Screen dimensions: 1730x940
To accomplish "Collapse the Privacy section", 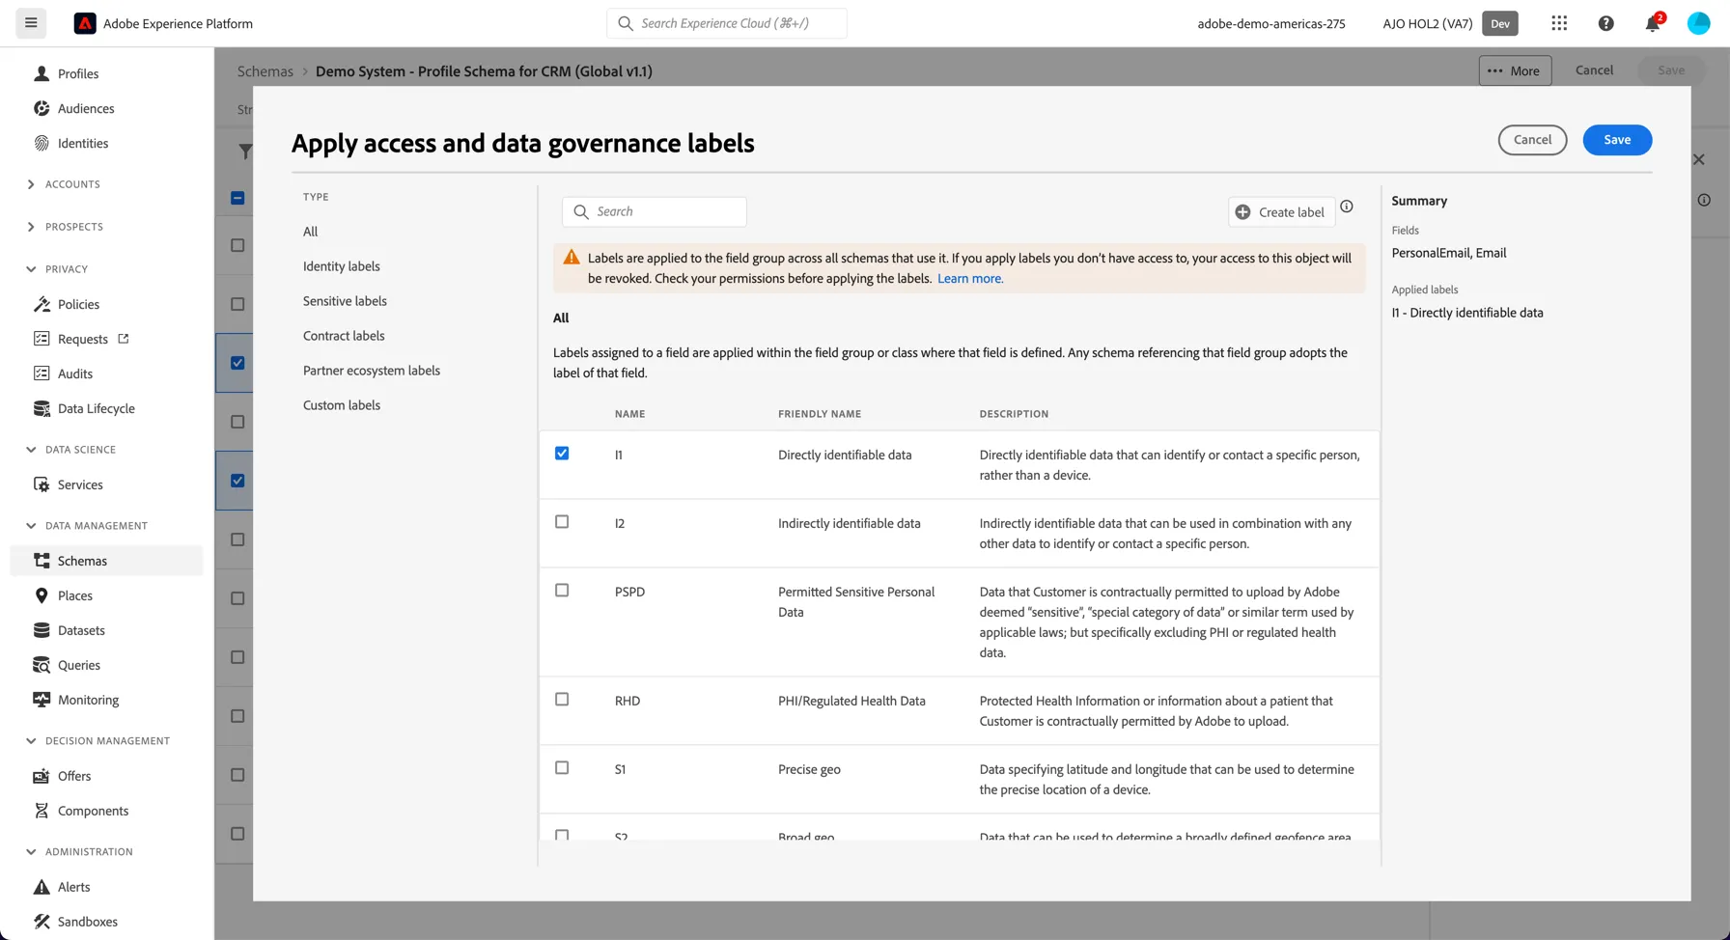I will pyautogui.click(x=31, y=269).
